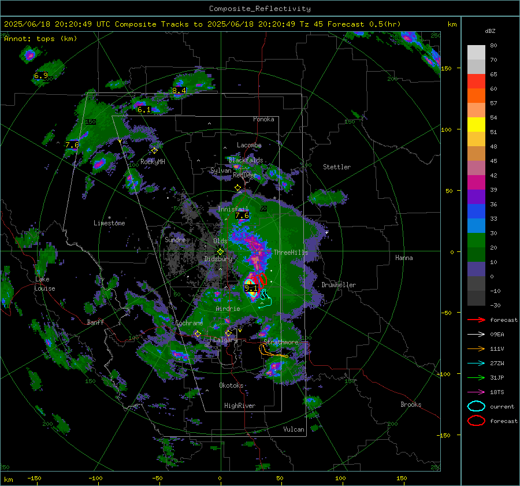Click the red forecast ellipses near the 9.1 storm

pyautogui.click(x=261, y=280)
